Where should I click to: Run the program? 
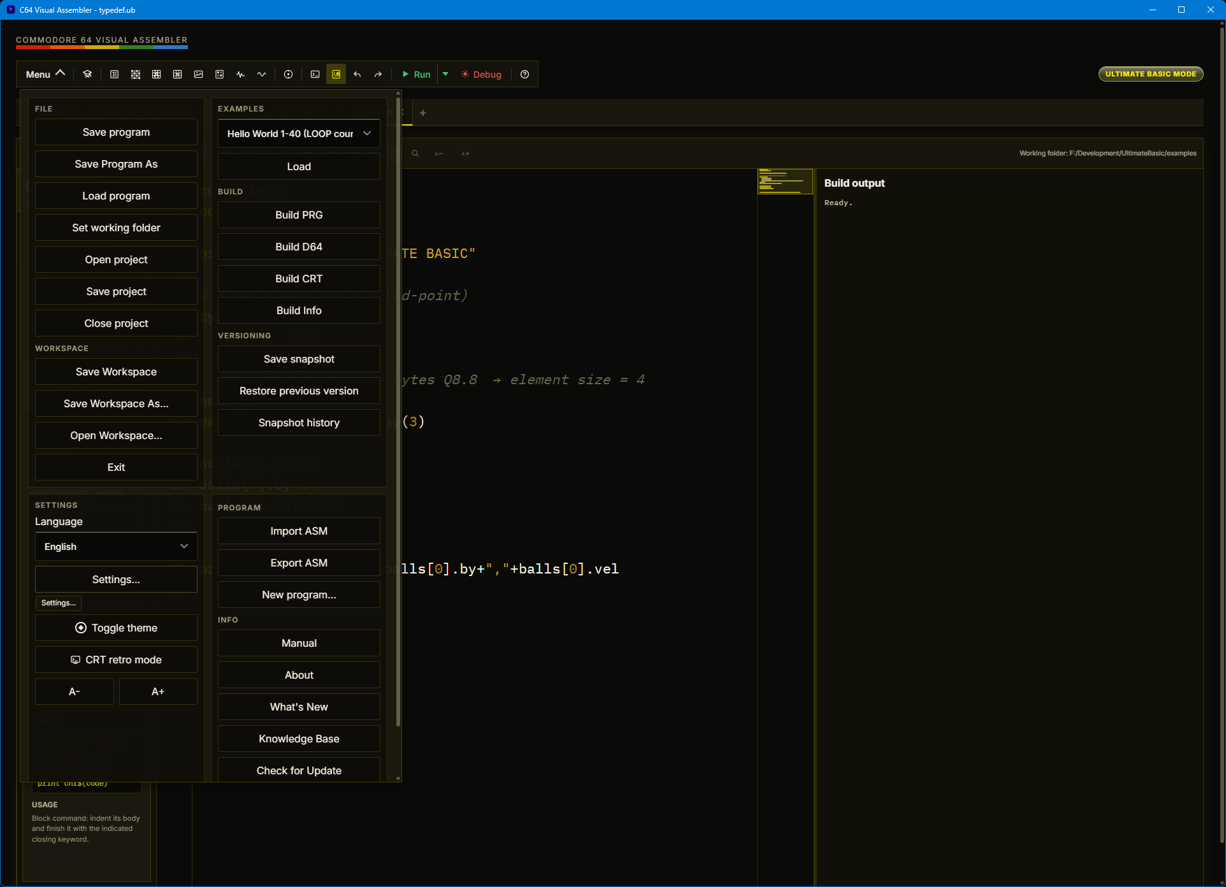pos(417,75)
